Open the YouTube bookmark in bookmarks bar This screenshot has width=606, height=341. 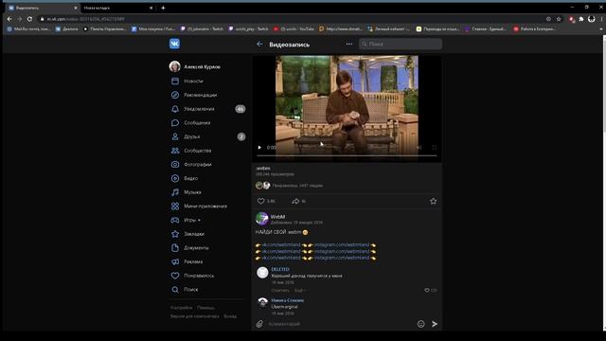click(294, 29)
